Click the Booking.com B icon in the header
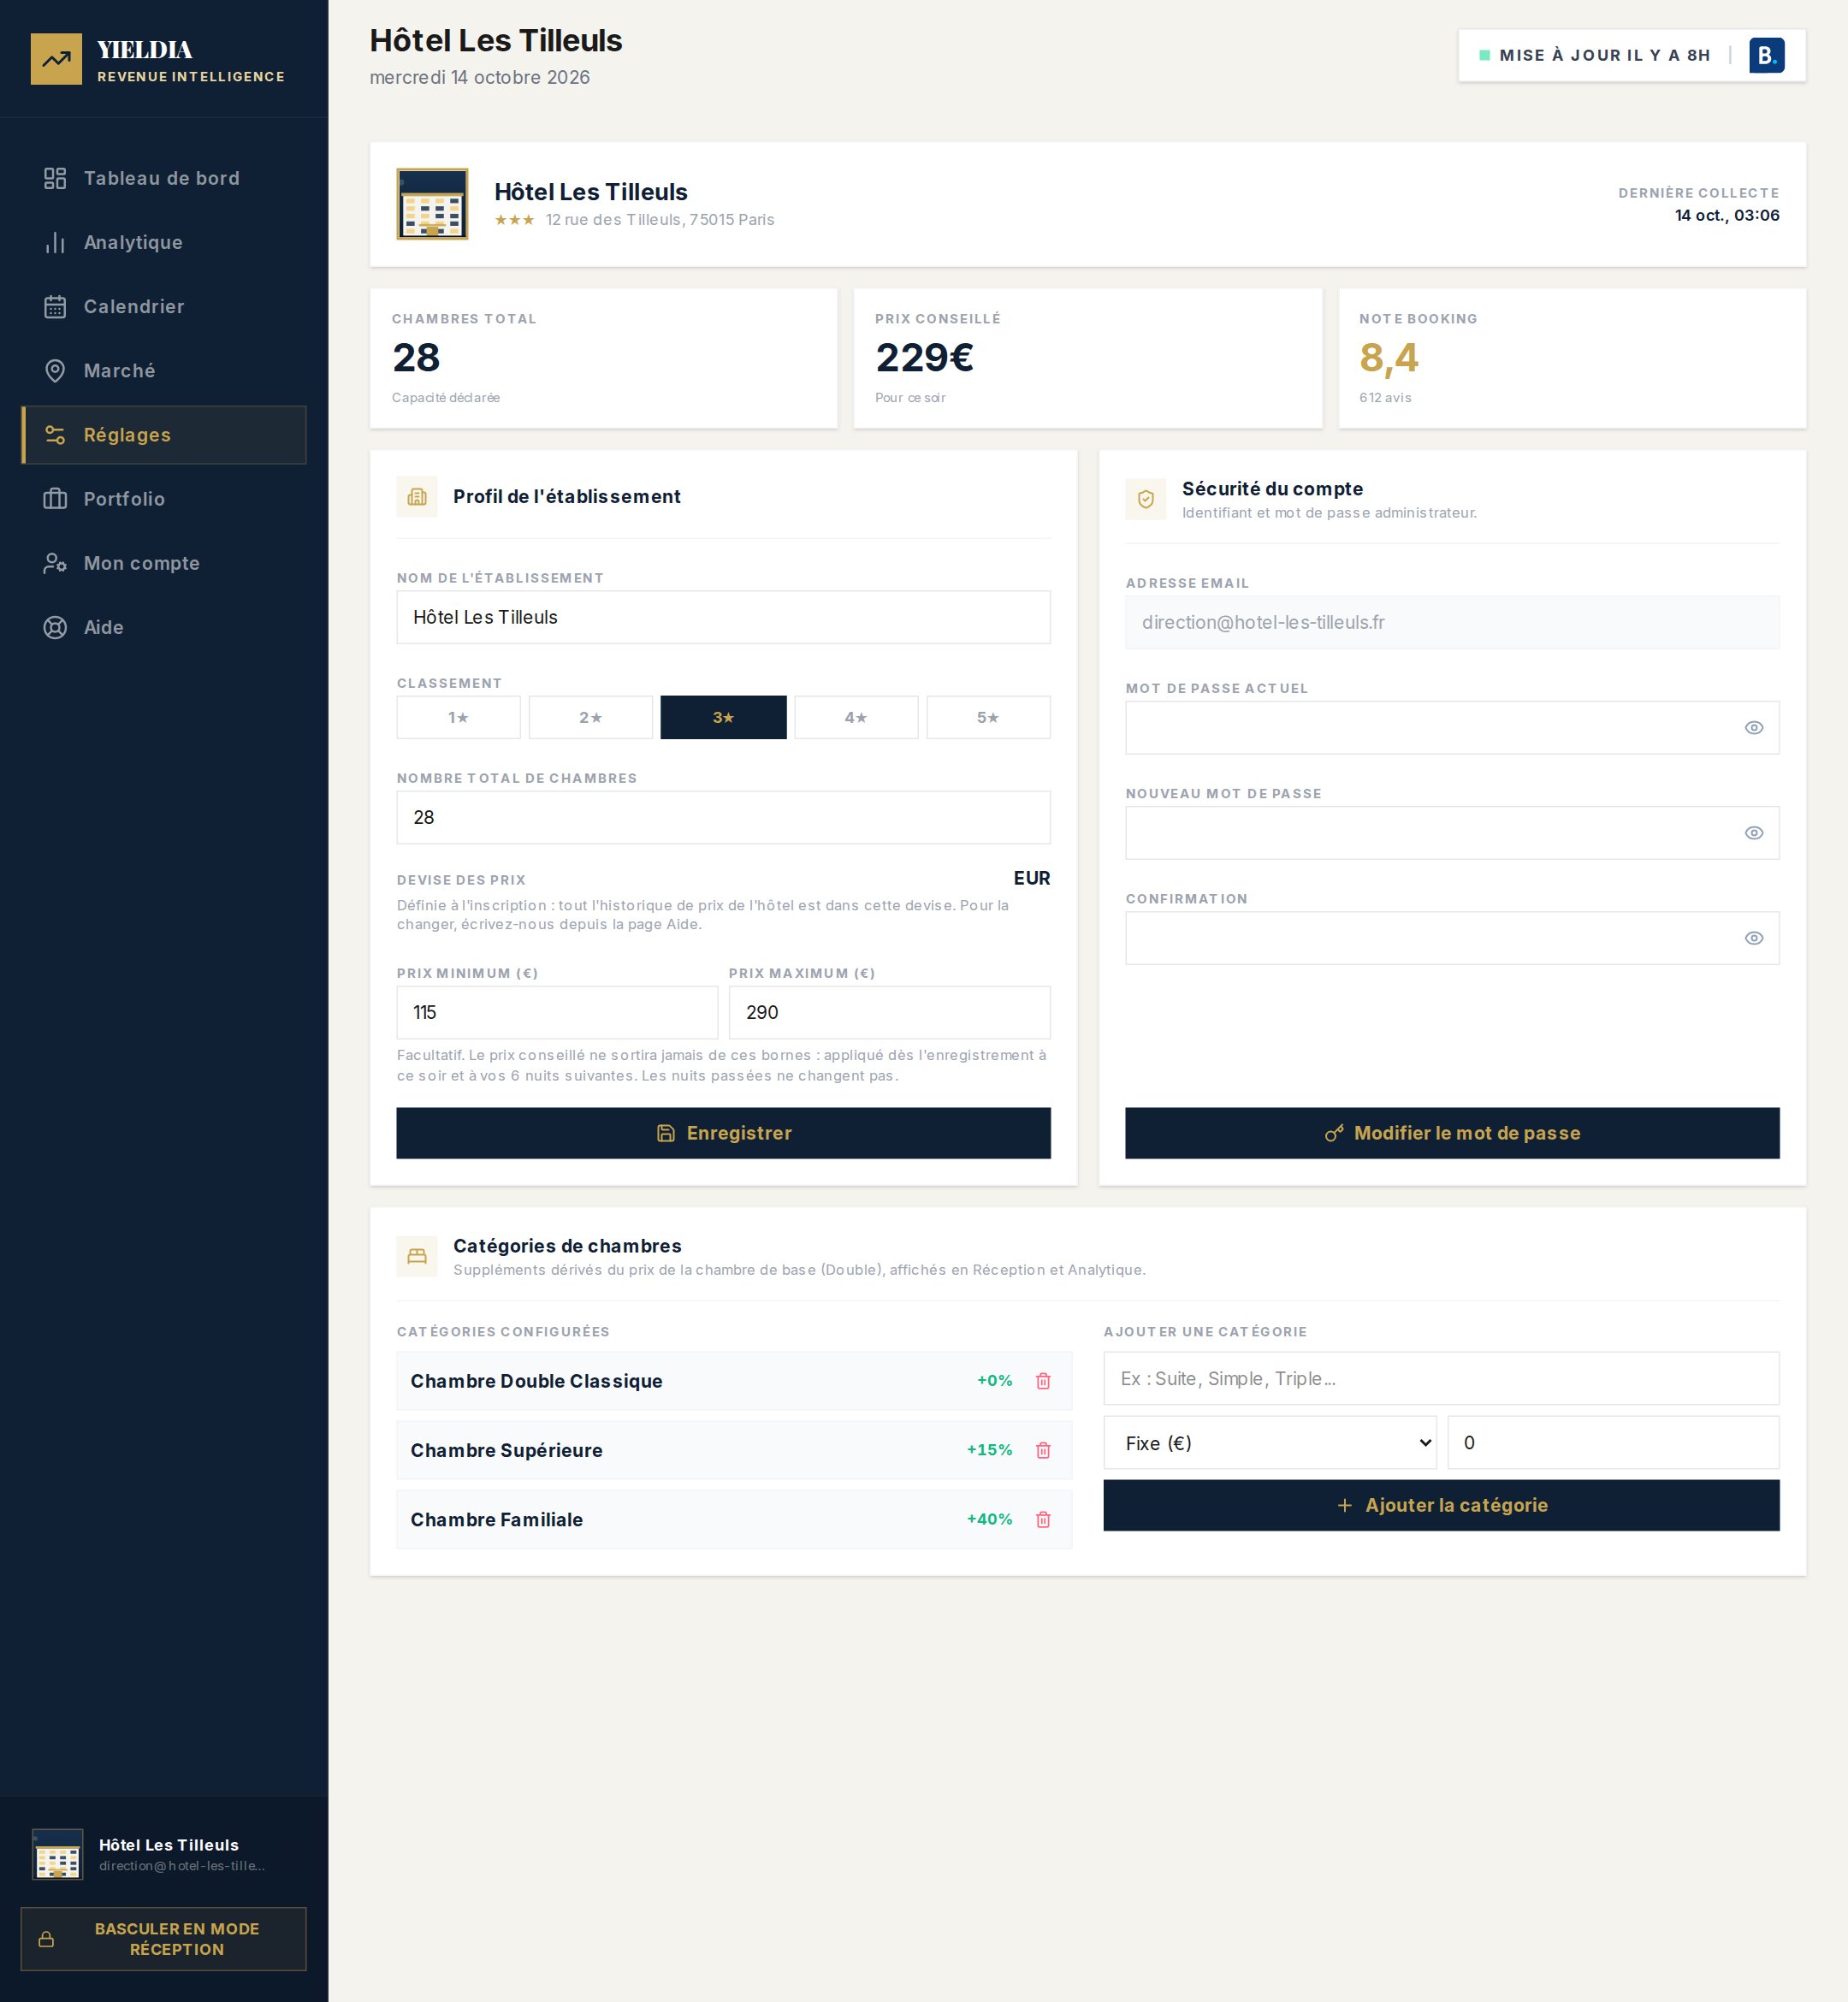 pyautogui.click(x=1766, y=55)
